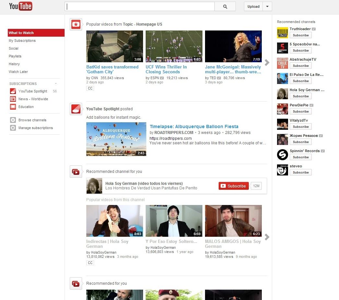Open UCF Wins Thriller video title

(166, 69)
